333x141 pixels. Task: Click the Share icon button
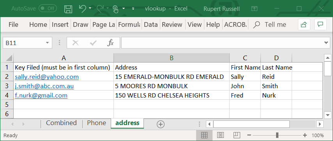304,24
